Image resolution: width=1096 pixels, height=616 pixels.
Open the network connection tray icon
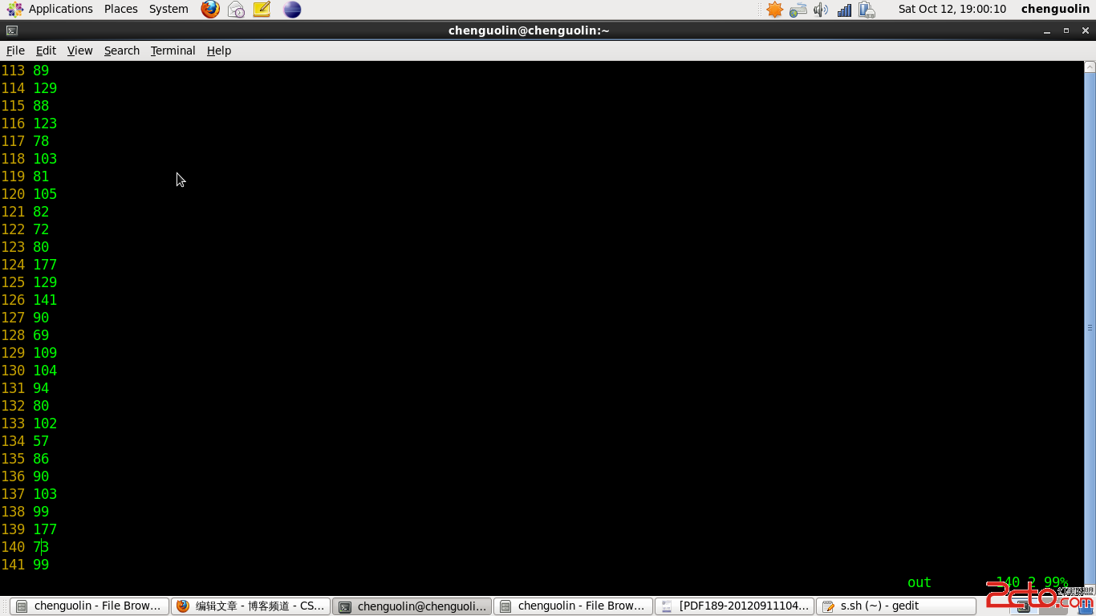point(798,10)
